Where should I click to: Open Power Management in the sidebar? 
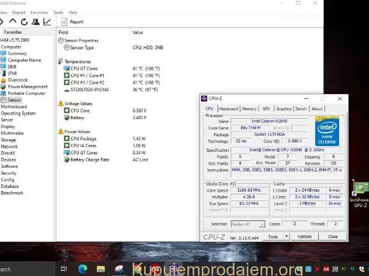27,87
